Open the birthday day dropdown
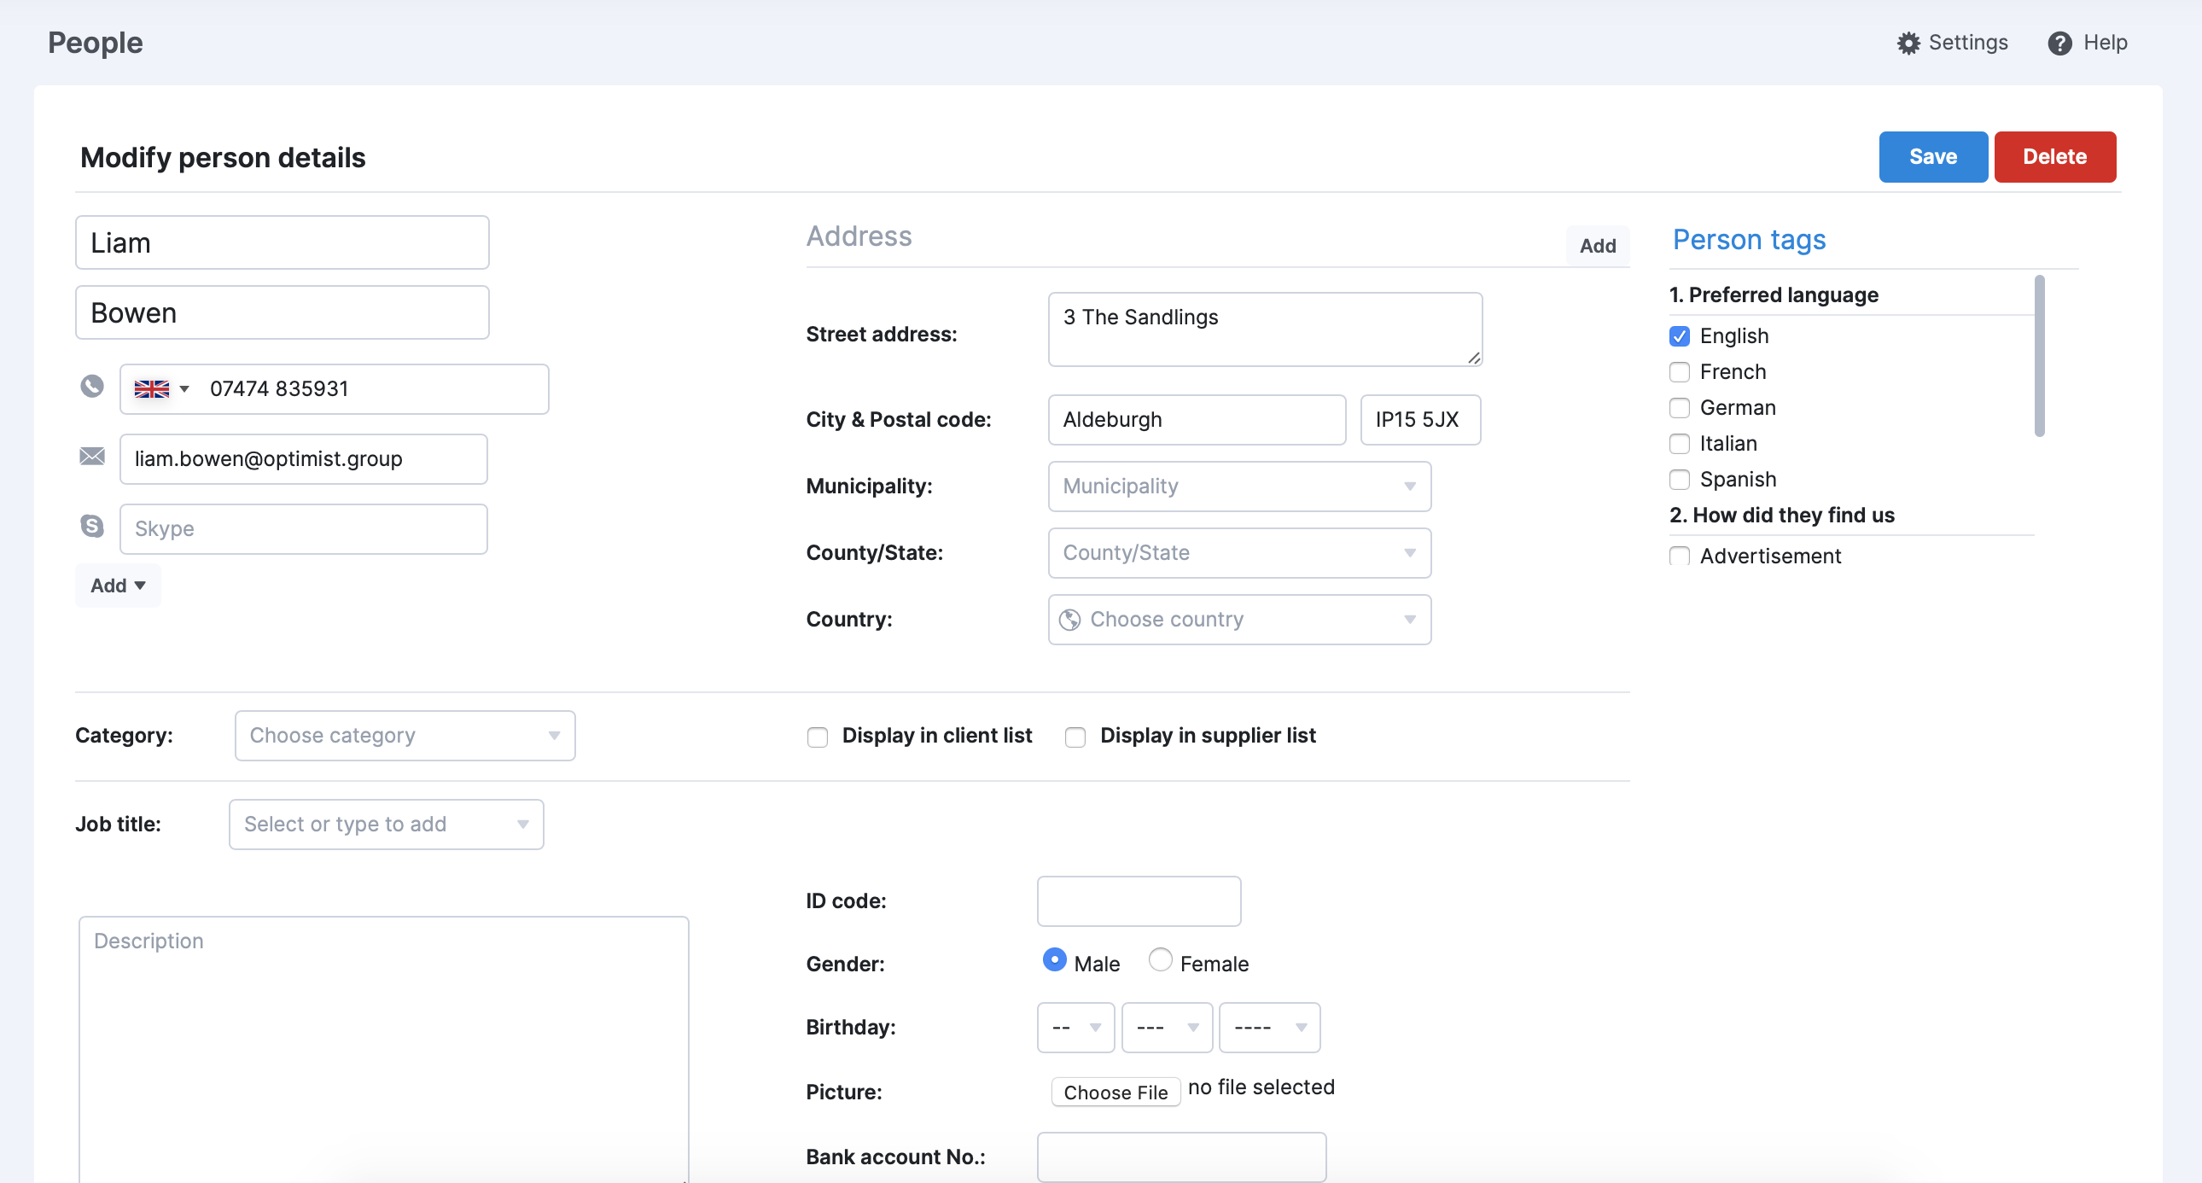The image size is (2202, 1183). coord(1075,1028)
